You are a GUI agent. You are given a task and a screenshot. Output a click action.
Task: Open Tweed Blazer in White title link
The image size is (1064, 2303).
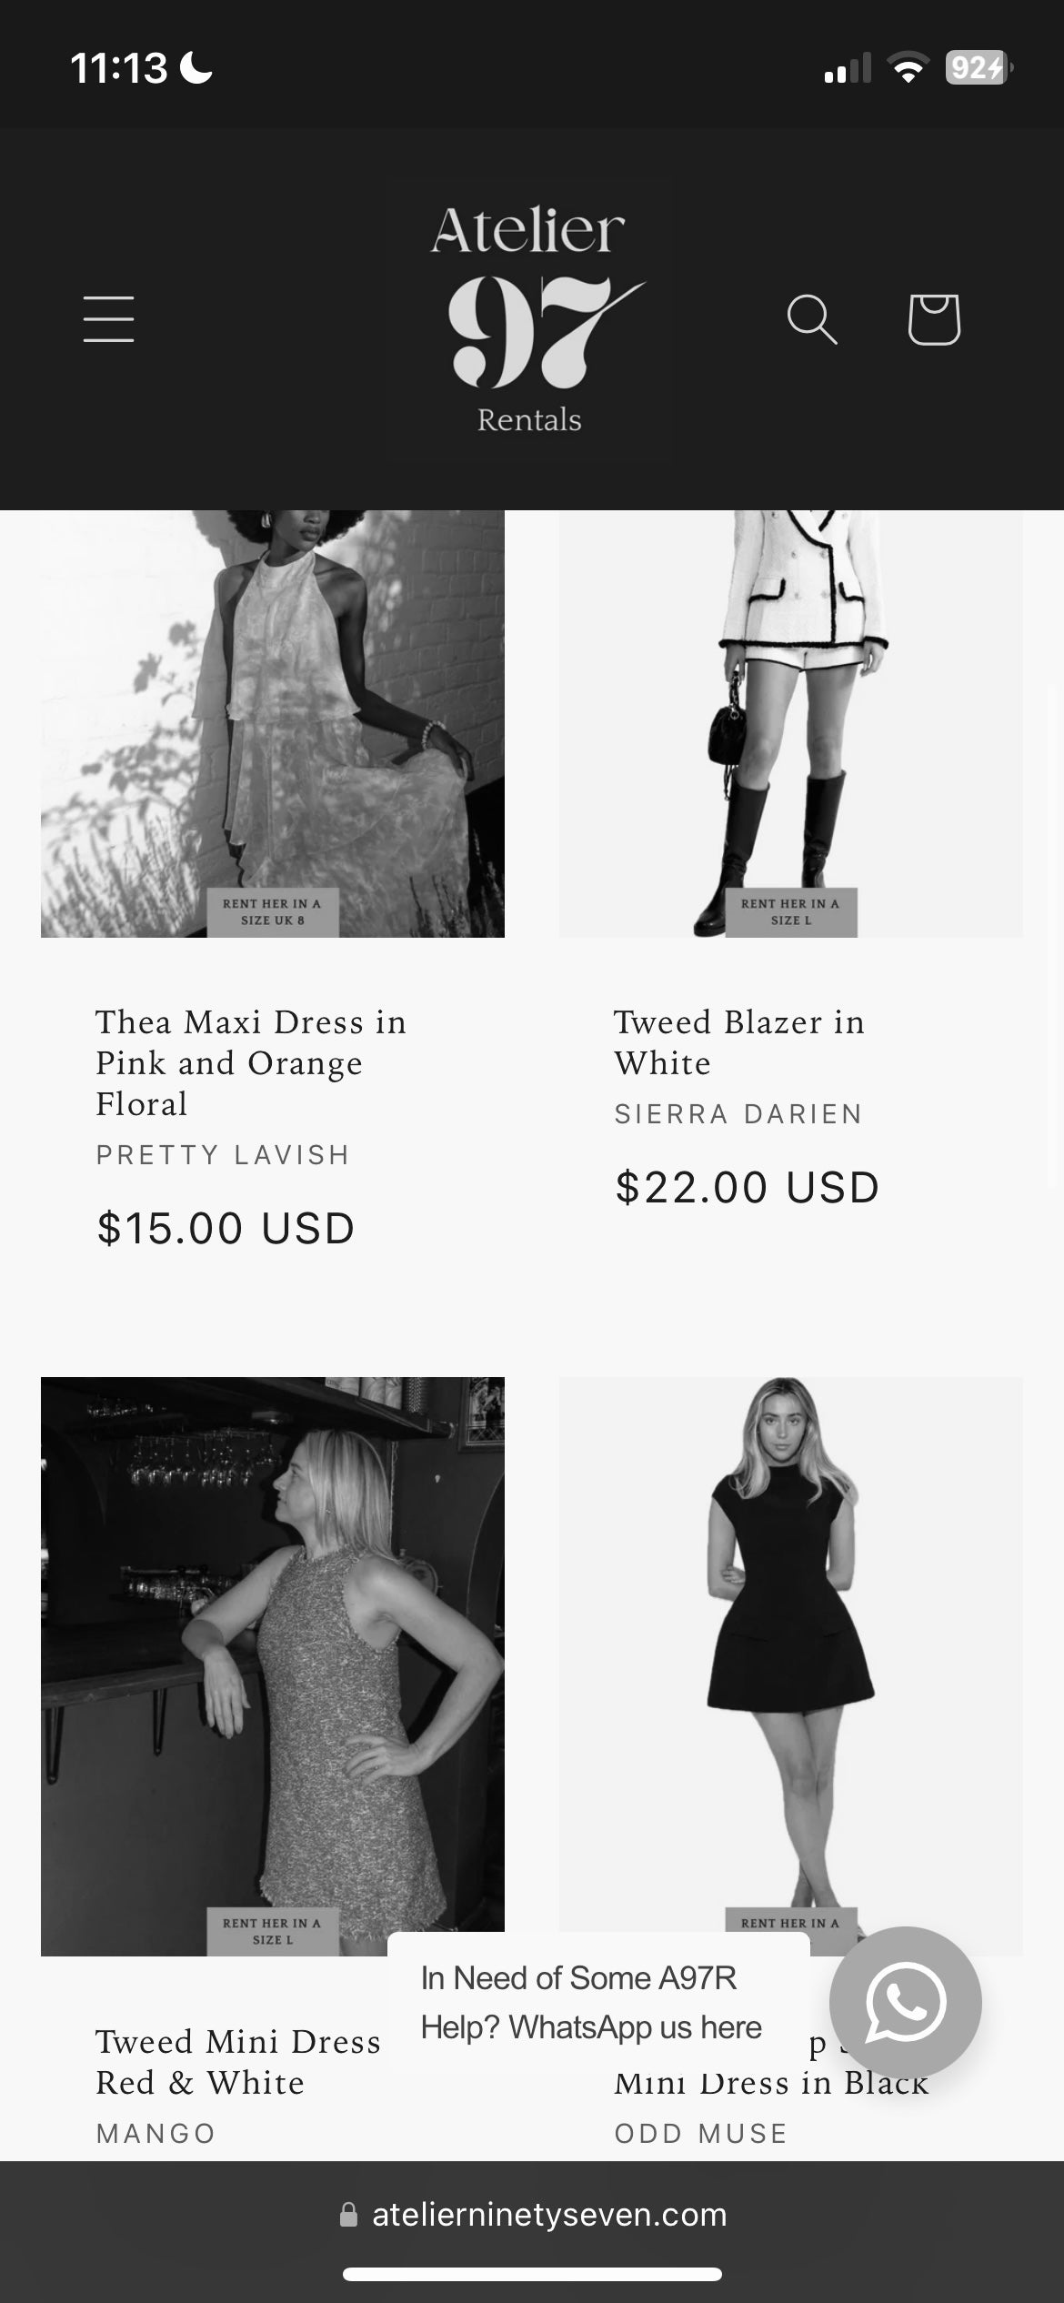(739, 1042)
